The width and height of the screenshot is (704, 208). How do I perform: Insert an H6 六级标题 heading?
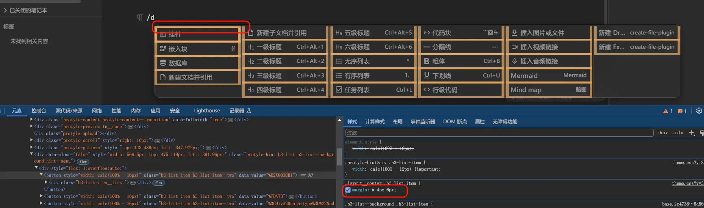click(x=373, y=47)
